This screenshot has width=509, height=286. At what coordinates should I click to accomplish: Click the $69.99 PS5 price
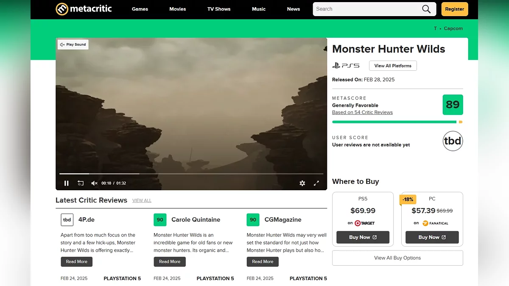point(363,211)
